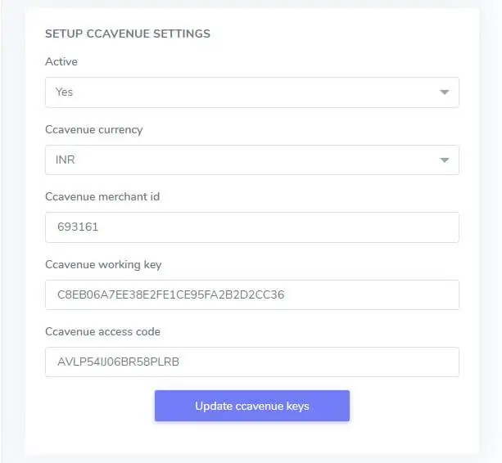
Task: Select the INR value in currency dropdown
Action: point(66,160)
